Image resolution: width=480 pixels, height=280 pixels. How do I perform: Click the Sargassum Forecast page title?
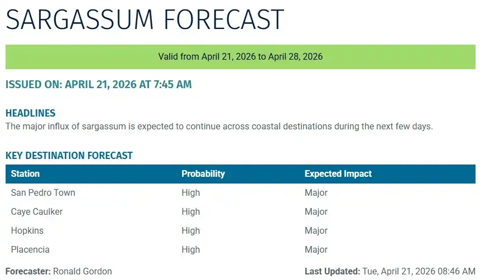[145, 20]
